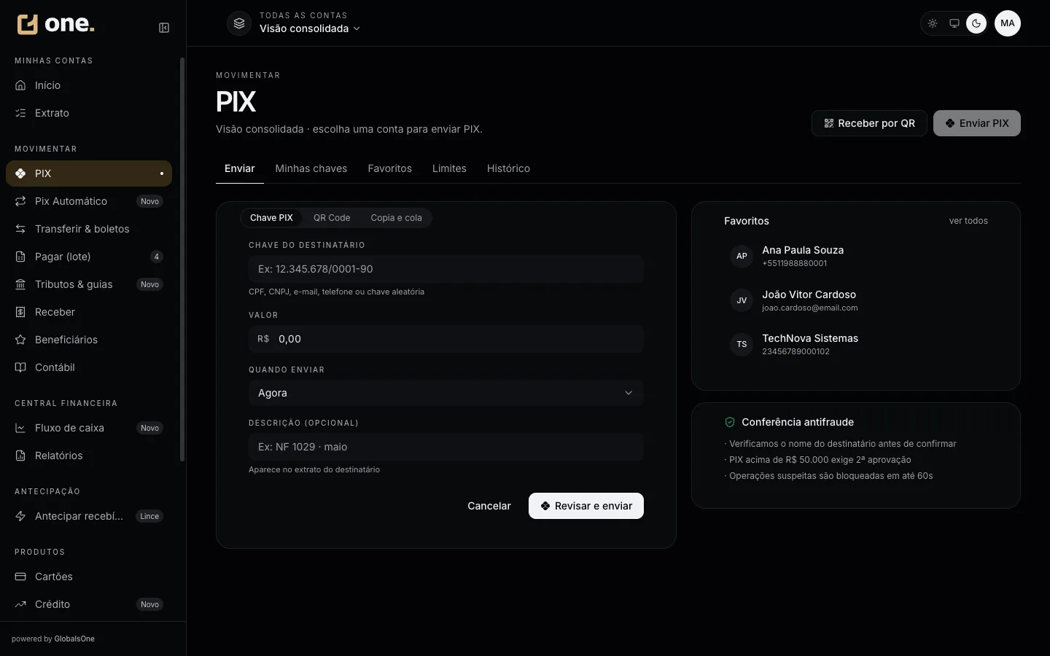Switch to the Minhas chaves tab
1050x656 pixels.
(x=311, y=168)
